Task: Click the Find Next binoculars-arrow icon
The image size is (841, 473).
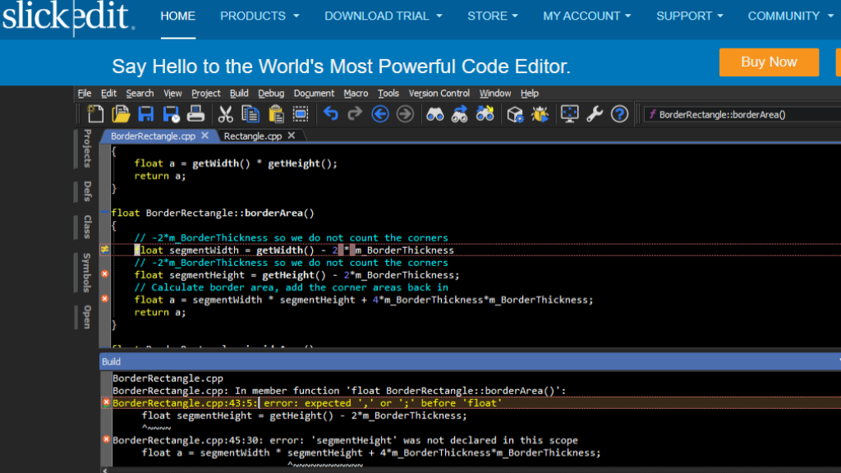Action: tap(460, 114)
